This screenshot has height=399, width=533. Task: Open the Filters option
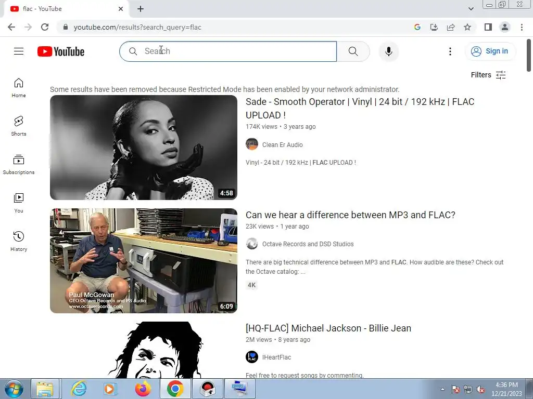(x=488, y=75)
